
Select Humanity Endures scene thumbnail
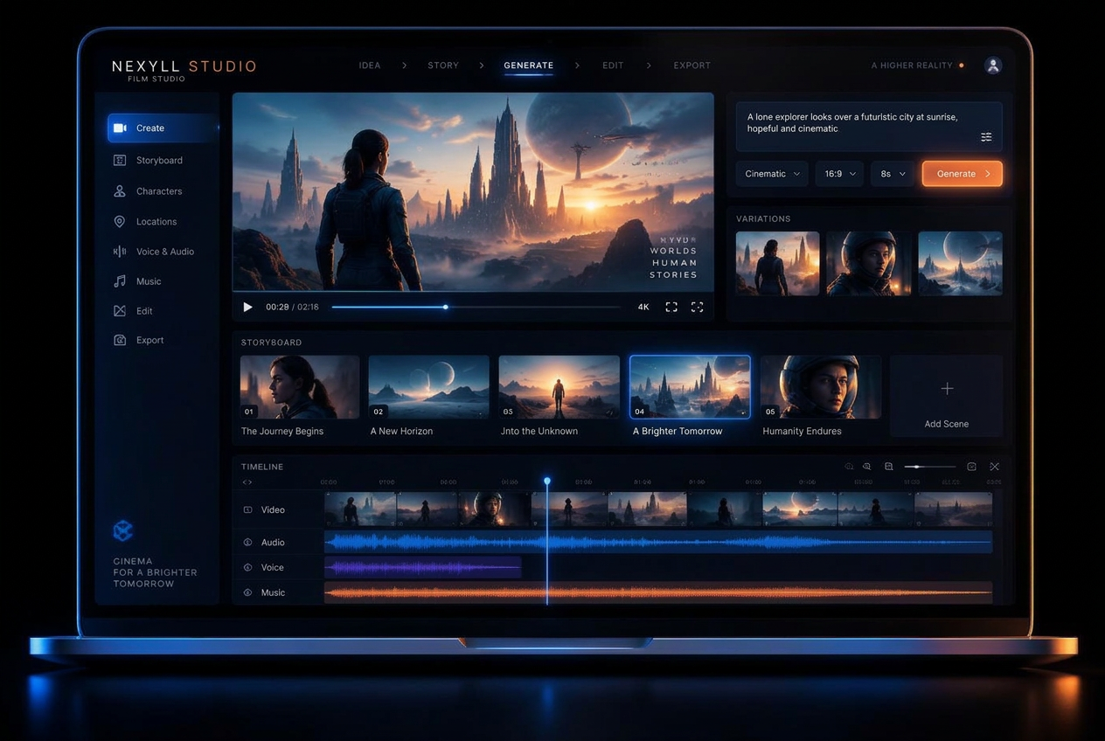[821, 387]
